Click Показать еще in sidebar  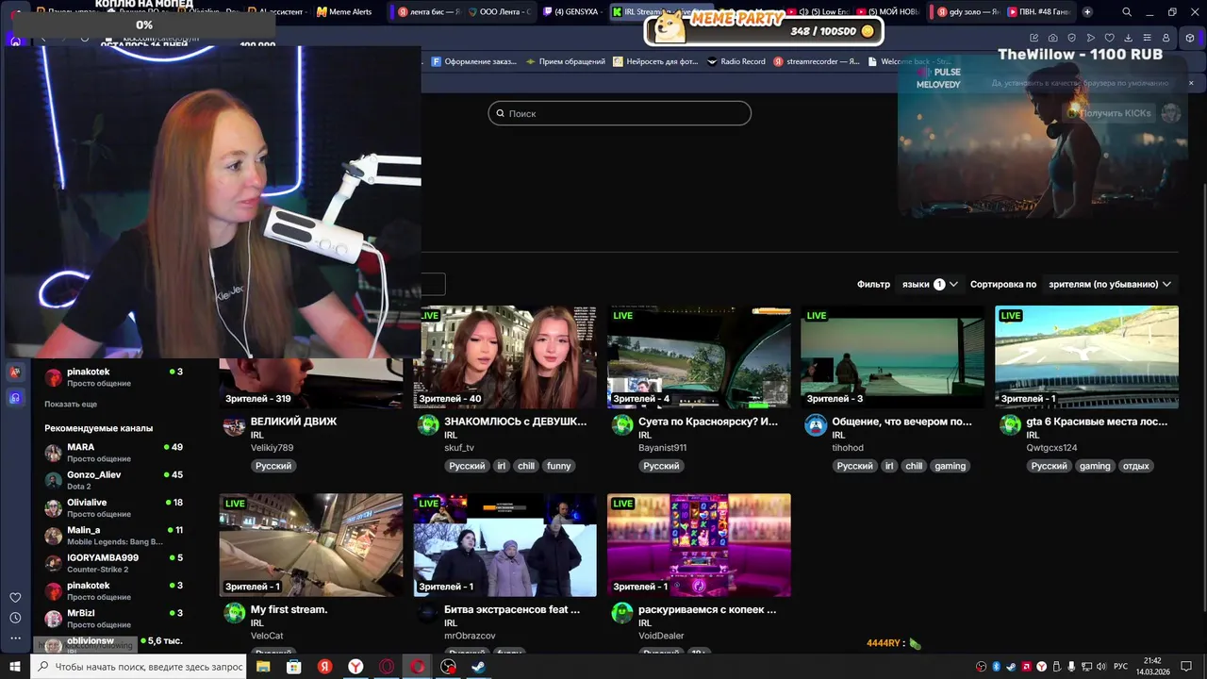coord(71,404)
